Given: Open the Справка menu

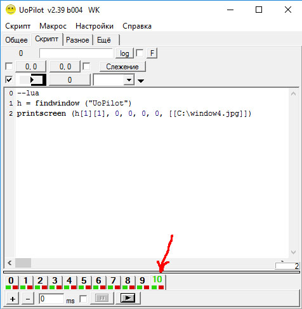Looking at the screenshot, I should 137,26.
